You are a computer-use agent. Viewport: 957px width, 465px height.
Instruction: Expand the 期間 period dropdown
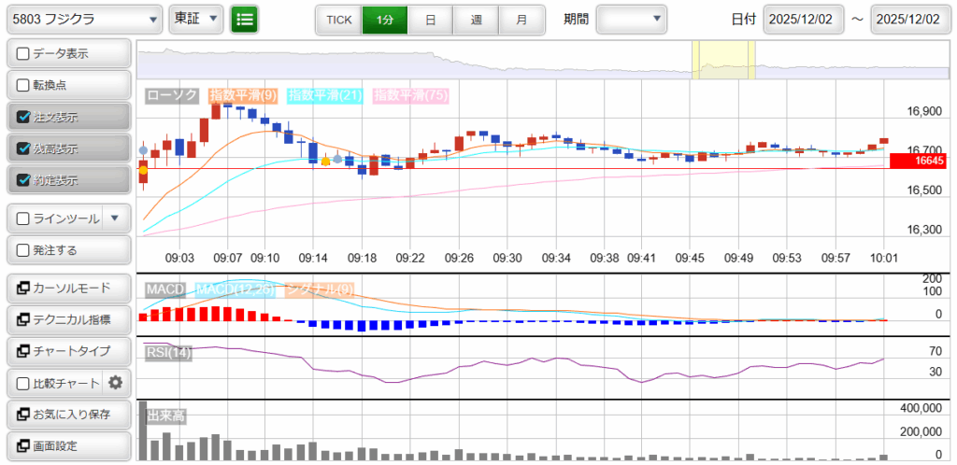point(632,19)
